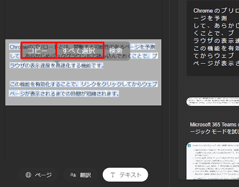239x187 pixels.
Task: Click the translate icon beside 翻訳
Action: click(73, 175)
